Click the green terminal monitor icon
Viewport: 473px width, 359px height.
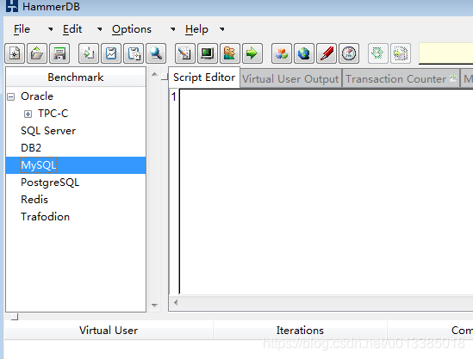[x=208, y=53]
